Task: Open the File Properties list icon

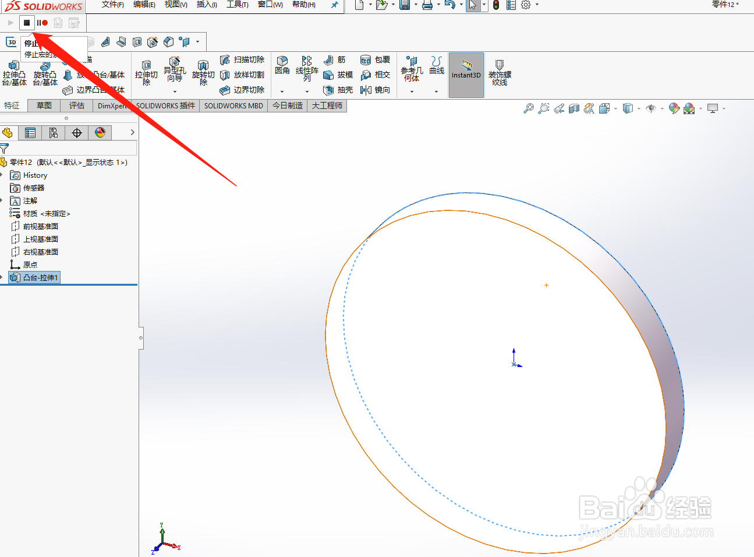Action: point(511,5)
